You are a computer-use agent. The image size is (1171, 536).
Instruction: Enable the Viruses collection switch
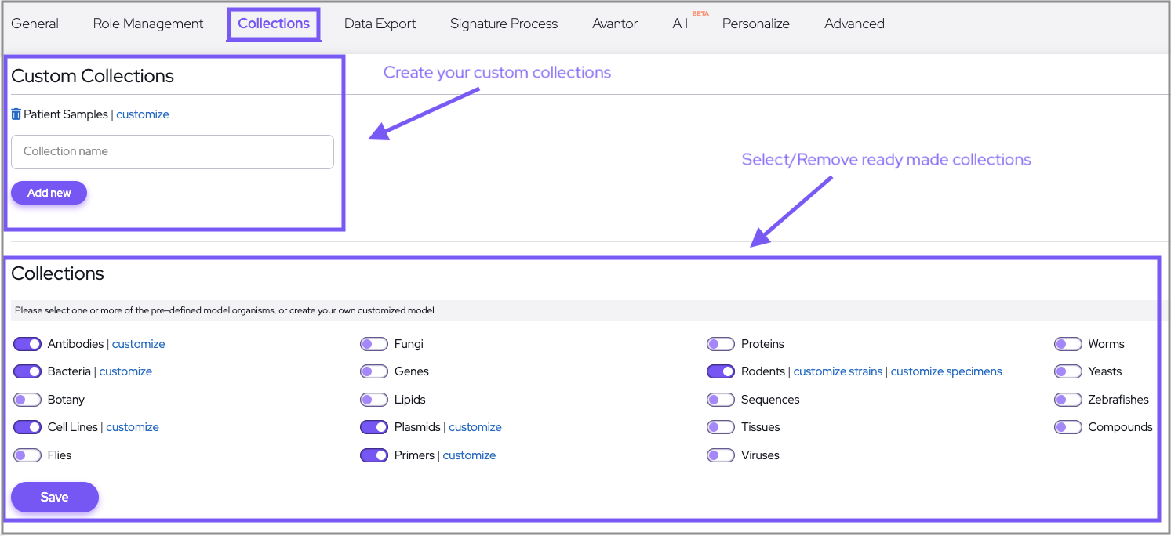(721, 455)
